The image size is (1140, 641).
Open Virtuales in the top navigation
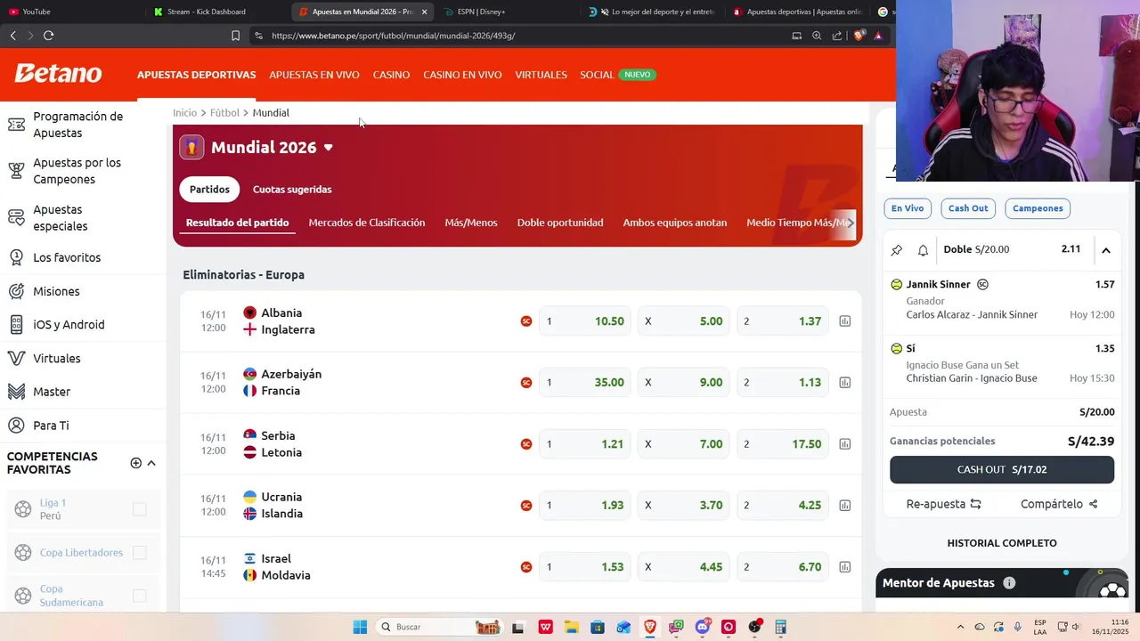coord(541,75)
